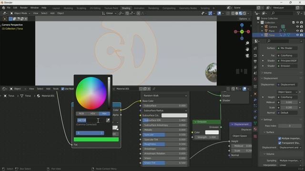Click the pan hand icon in viewport
Image resolution: width=305 pixels, height=171 pixels.
pyautogui.click(x=247, y=49)
